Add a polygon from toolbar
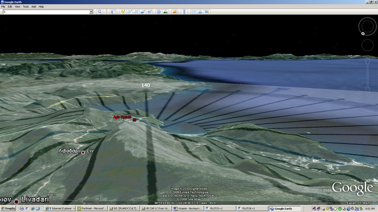The height and width of the screenshot is (212, 378). pos(130,12)
